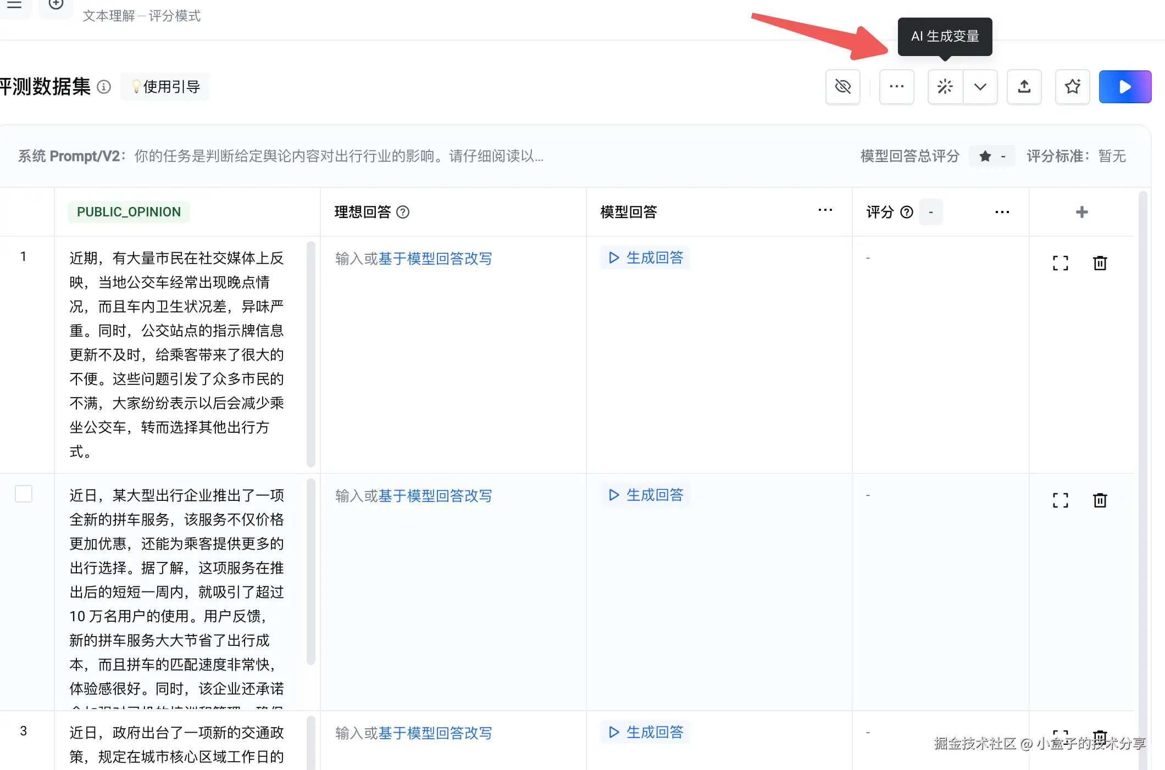Open the toolbar three-dots more menu

pyautogui.click(x=896, y=87)
